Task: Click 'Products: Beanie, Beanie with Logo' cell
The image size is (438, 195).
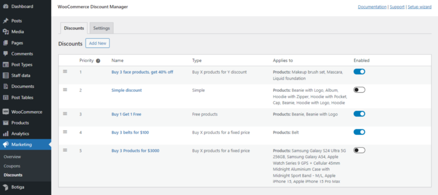Action: pyautogui.click(x=306, y=114)
